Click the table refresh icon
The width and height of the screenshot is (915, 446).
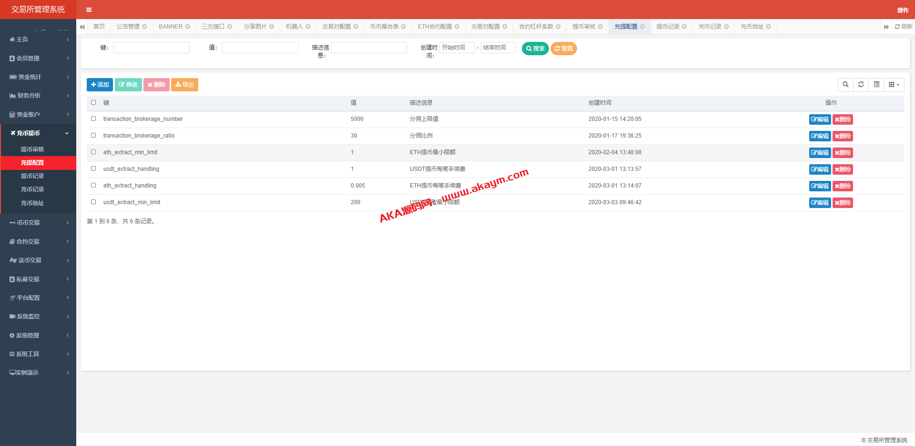[861, 85]
